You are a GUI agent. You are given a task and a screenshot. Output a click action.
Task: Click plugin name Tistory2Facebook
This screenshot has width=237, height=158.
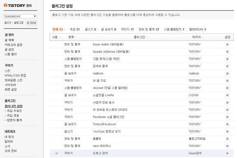104,124
